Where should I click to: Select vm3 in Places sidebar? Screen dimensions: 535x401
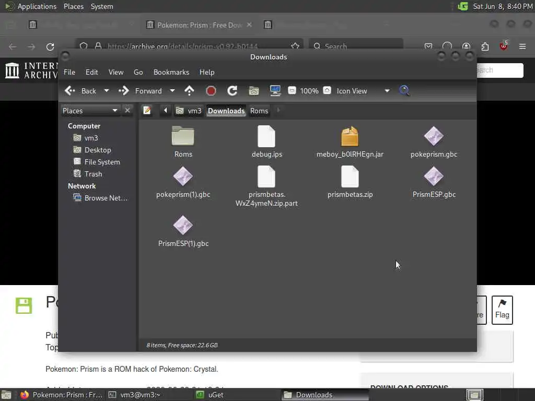[x=91, y=138]
